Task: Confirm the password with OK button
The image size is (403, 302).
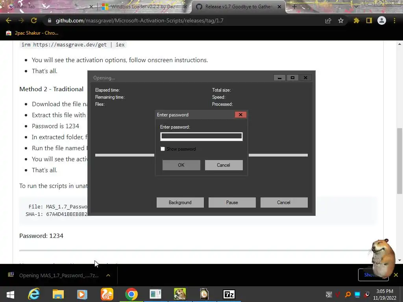Action: pyautogui.click(x=181, y=165)
